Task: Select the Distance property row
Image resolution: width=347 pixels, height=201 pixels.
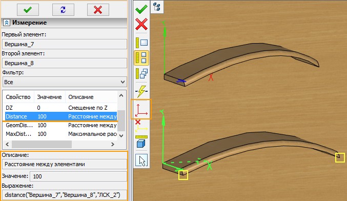Action: pos(59,116)
